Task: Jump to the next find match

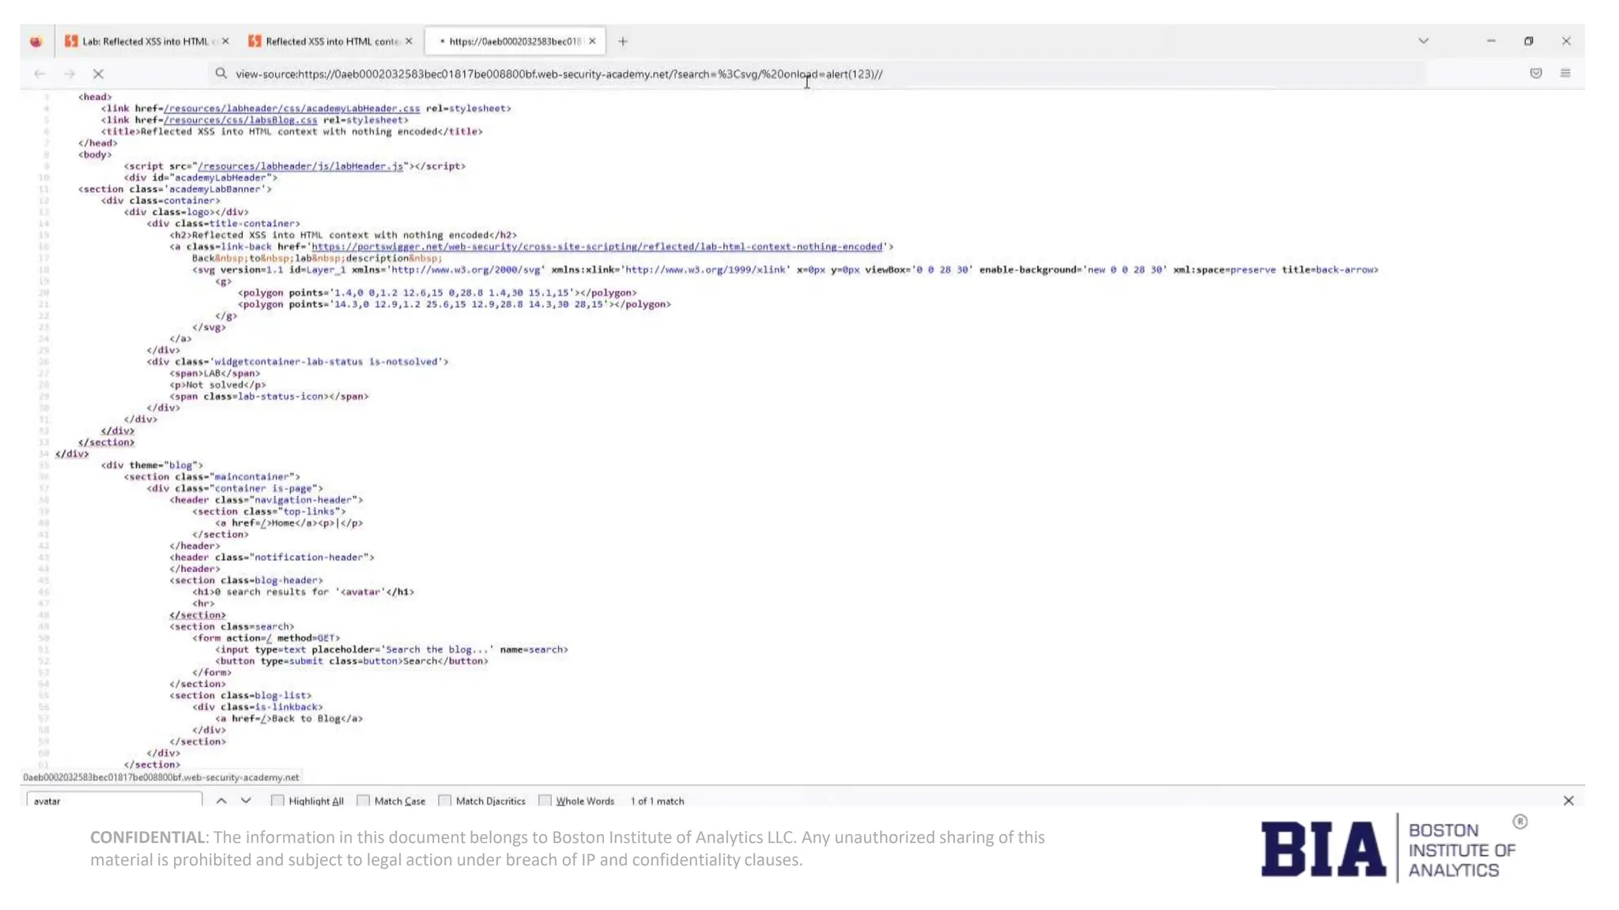Action: point(246,800)
